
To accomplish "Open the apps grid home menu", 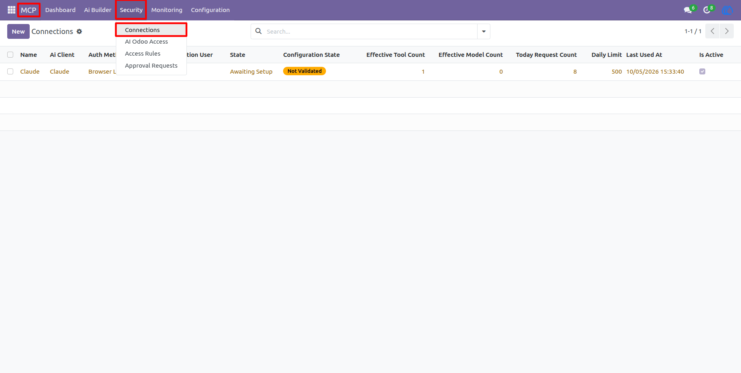I will (x=11, y=10).
